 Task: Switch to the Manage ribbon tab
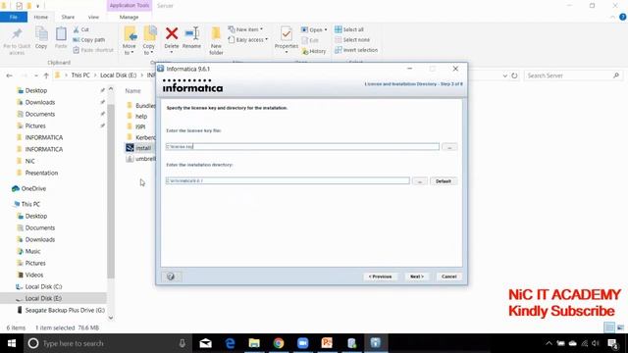coord(129,18)
